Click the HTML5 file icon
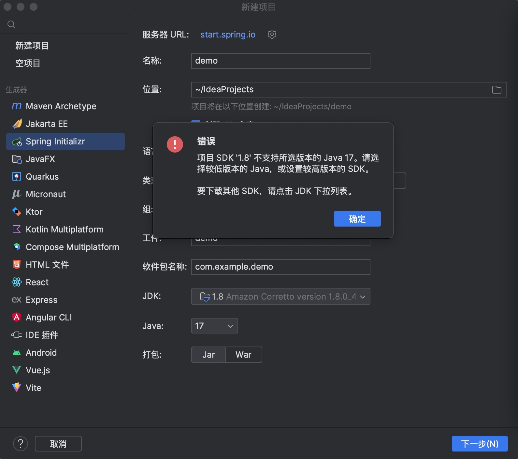 tap(17, 265)
